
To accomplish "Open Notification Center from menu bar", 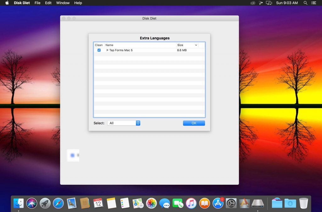I will pos(314,3).
